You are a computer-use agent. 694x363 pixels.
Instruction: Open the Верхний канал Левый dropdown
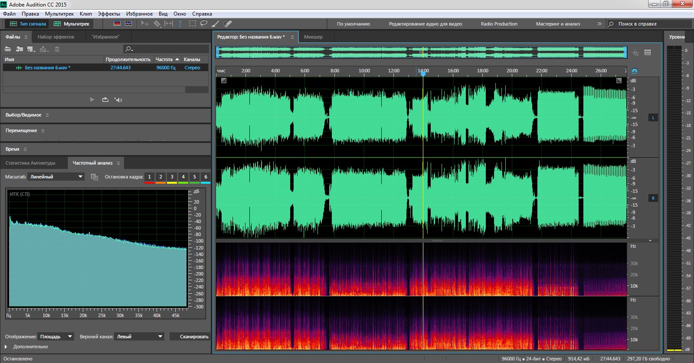(x=139, y=337)
